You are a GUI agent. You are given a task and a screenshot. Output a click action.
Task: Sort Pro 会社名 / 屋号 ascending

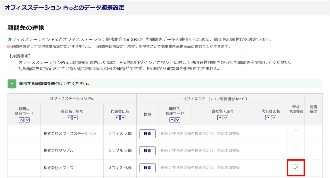69,118
